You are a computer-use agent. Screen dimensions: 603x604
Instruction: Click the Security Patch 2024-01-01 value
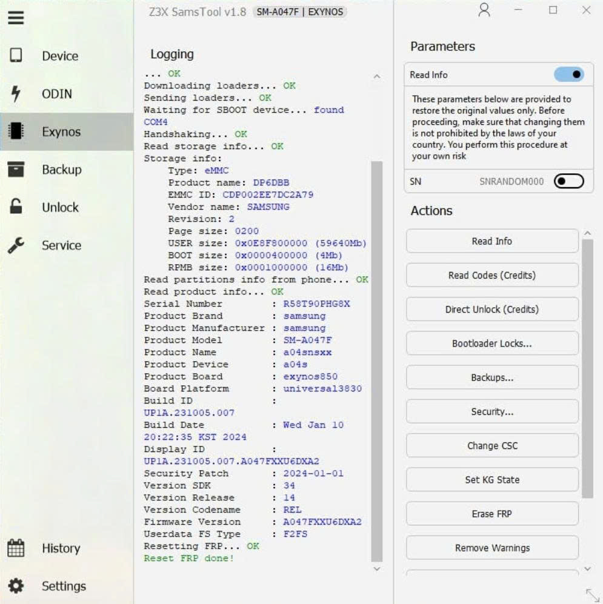(313, 473)
